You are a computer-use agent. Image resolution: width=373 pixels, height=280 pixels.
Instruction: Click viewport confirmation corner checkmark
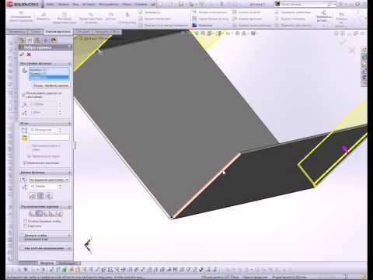point(343,42)
